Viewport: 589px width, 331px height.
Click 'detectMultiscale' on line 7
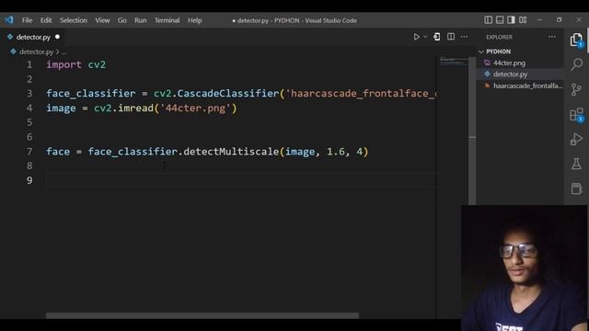[x=231, y=151]
